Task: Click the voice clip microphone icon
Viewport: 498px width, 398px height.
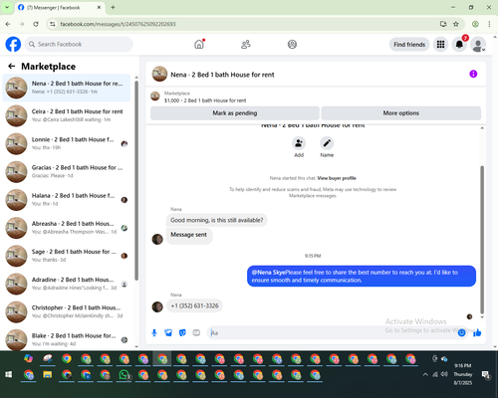Action: tap(154, 332)
